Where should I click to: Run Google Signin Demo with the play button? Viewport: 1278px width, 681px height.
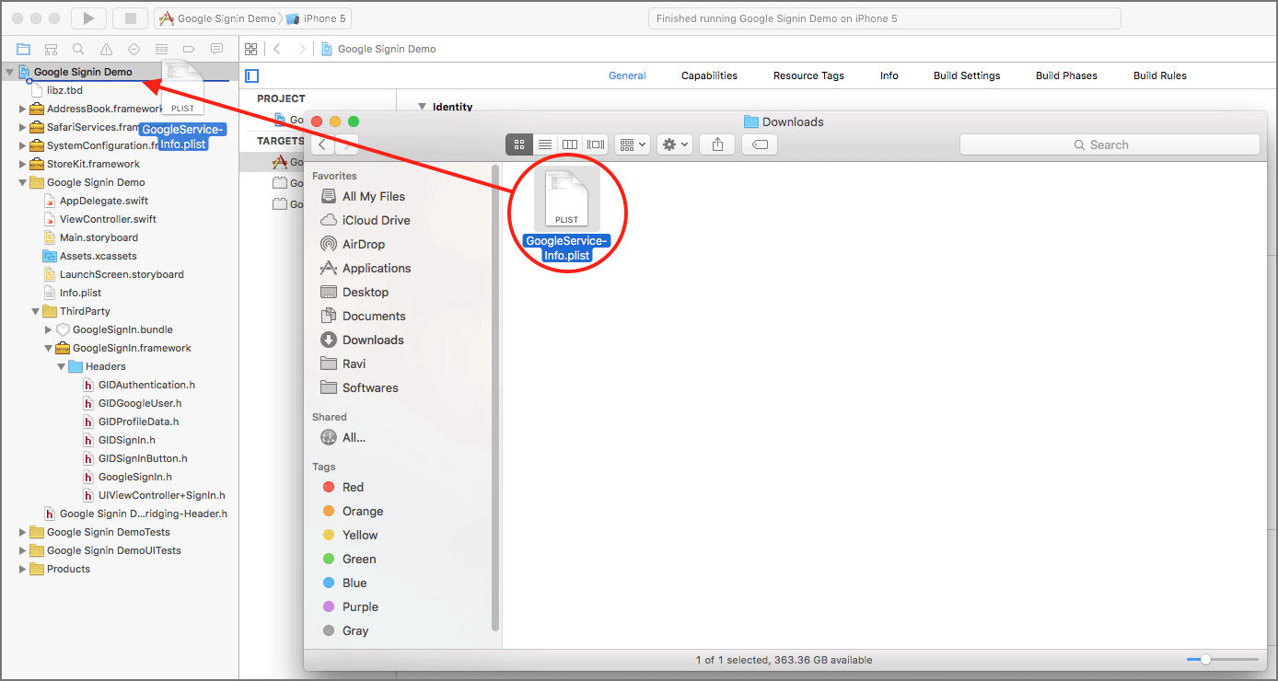(x=87, y=17)
